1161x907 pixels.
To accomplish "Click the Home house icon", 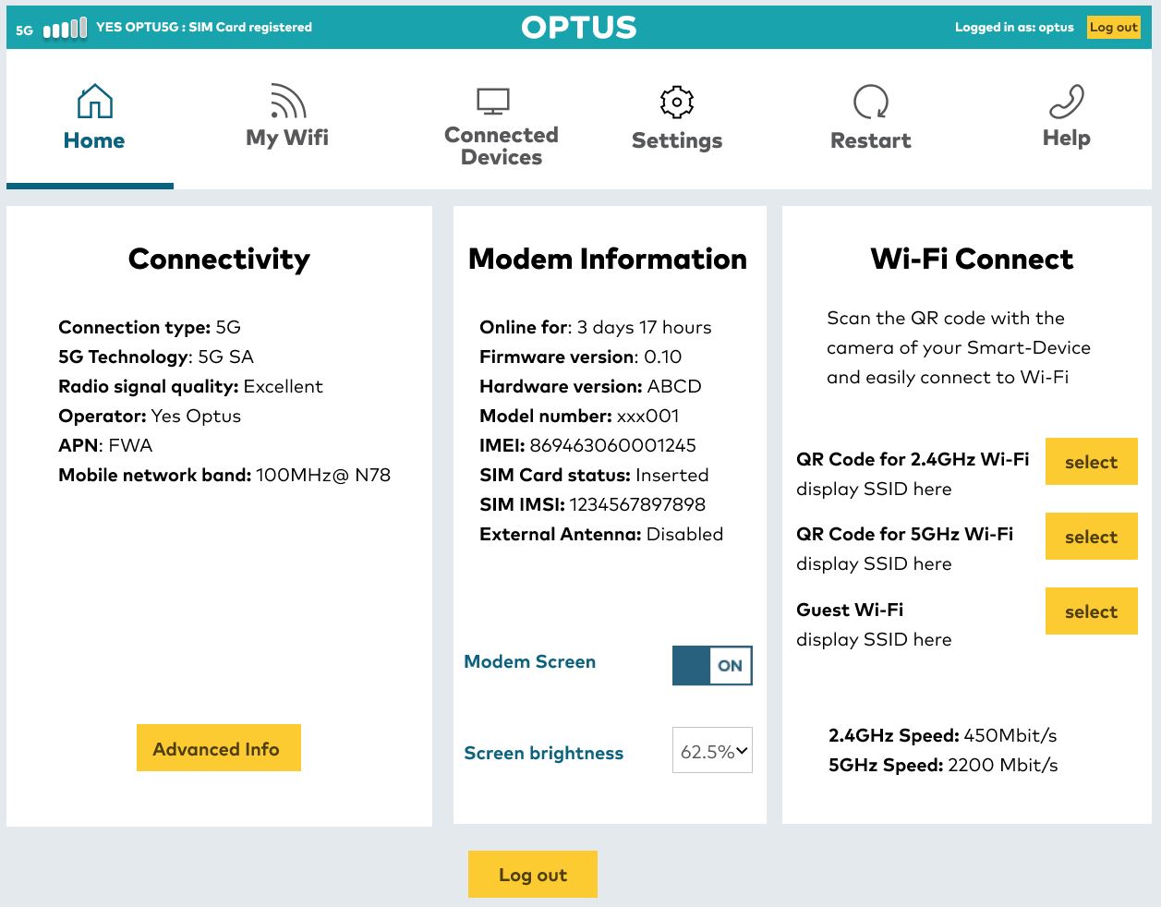I will point(95,102).
